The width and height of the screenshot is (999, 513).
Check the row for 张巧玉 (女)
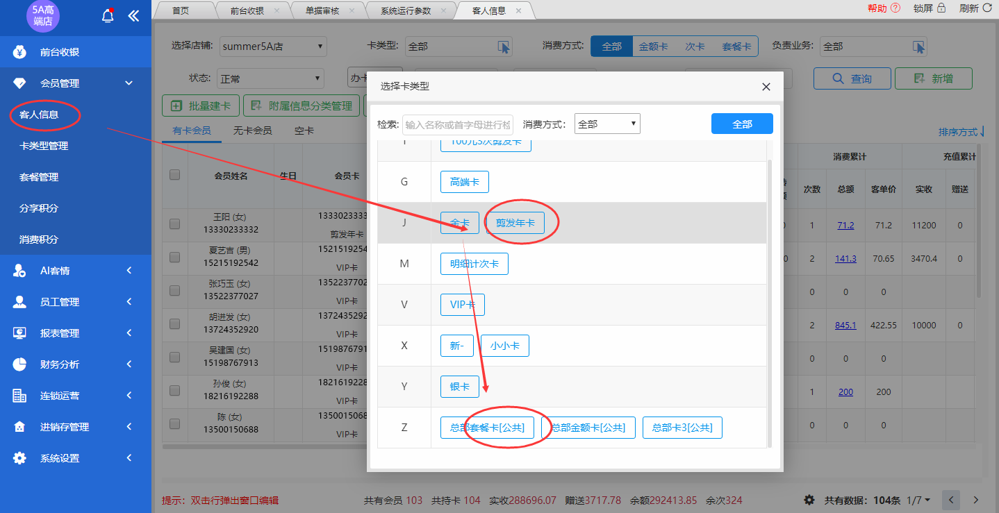175,291
